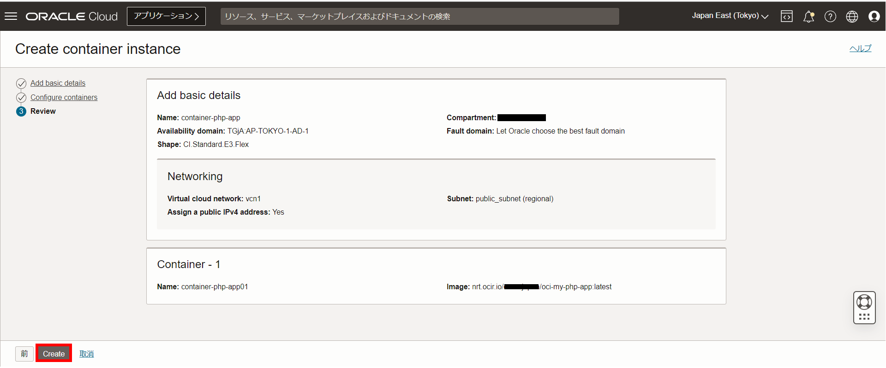Click the name value container-php-app
Image resolution: width=886 pixels, height=368 pixels.
pyautogui.click(x=210, y=117)
